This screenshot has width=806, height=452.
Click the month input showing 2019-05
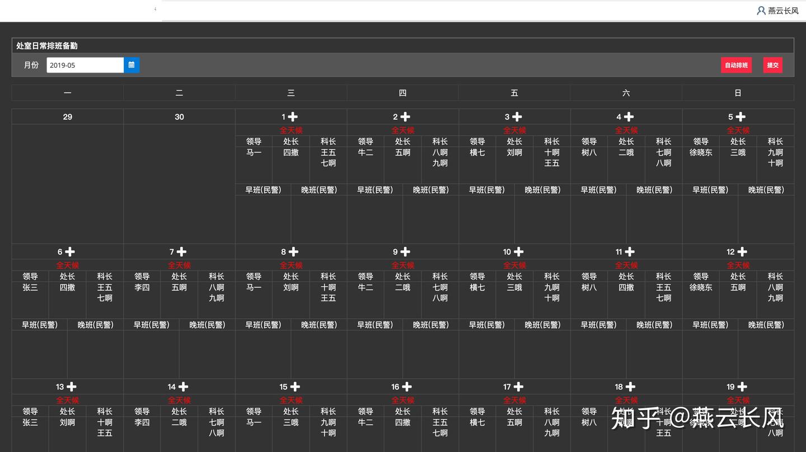tap(85, 65)
